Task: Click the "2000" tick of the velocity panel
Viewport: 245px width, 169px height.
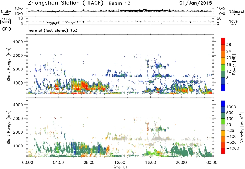Action: click(18, 132)
